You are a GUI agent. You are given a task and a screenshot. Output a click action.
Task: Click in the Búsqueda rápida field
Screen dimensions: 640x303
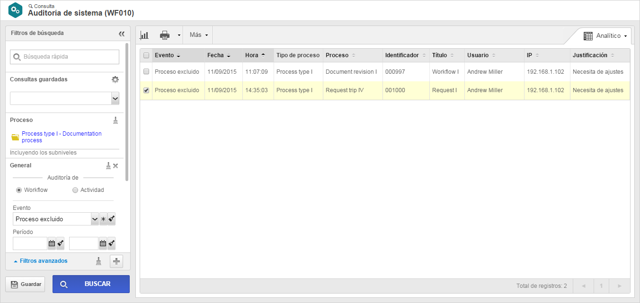tap(64, 57)
